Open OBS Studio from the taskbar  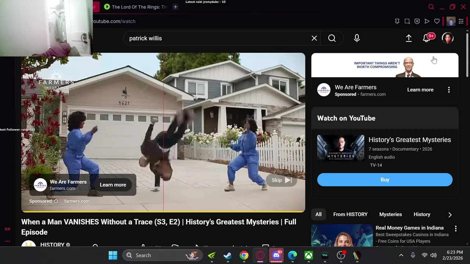(341, 255)
